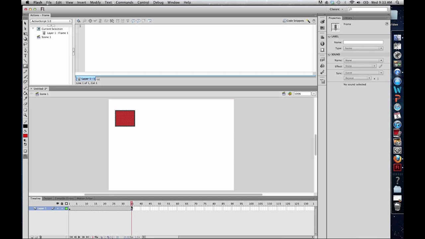Screen dimensions: 425x239
Task: Open the Commands menu
Action: click(125, 2)
